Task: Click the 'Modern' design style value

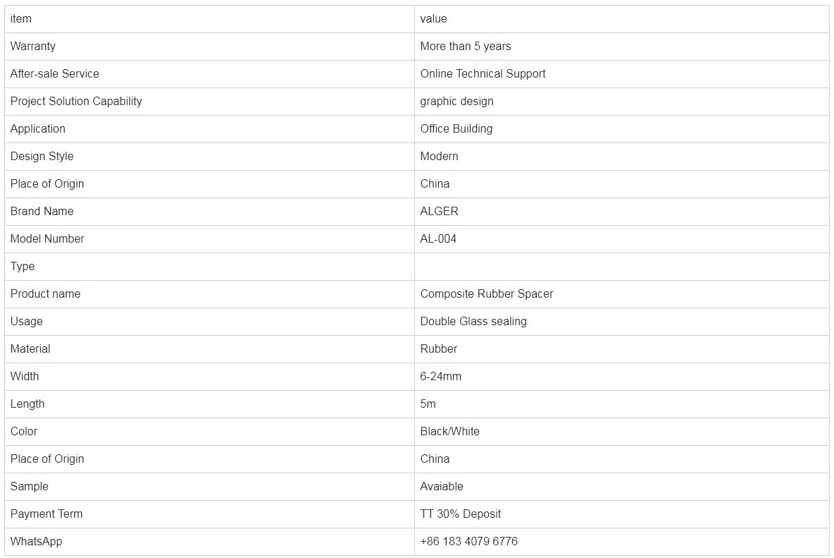Action: click(x=440, y=157)
